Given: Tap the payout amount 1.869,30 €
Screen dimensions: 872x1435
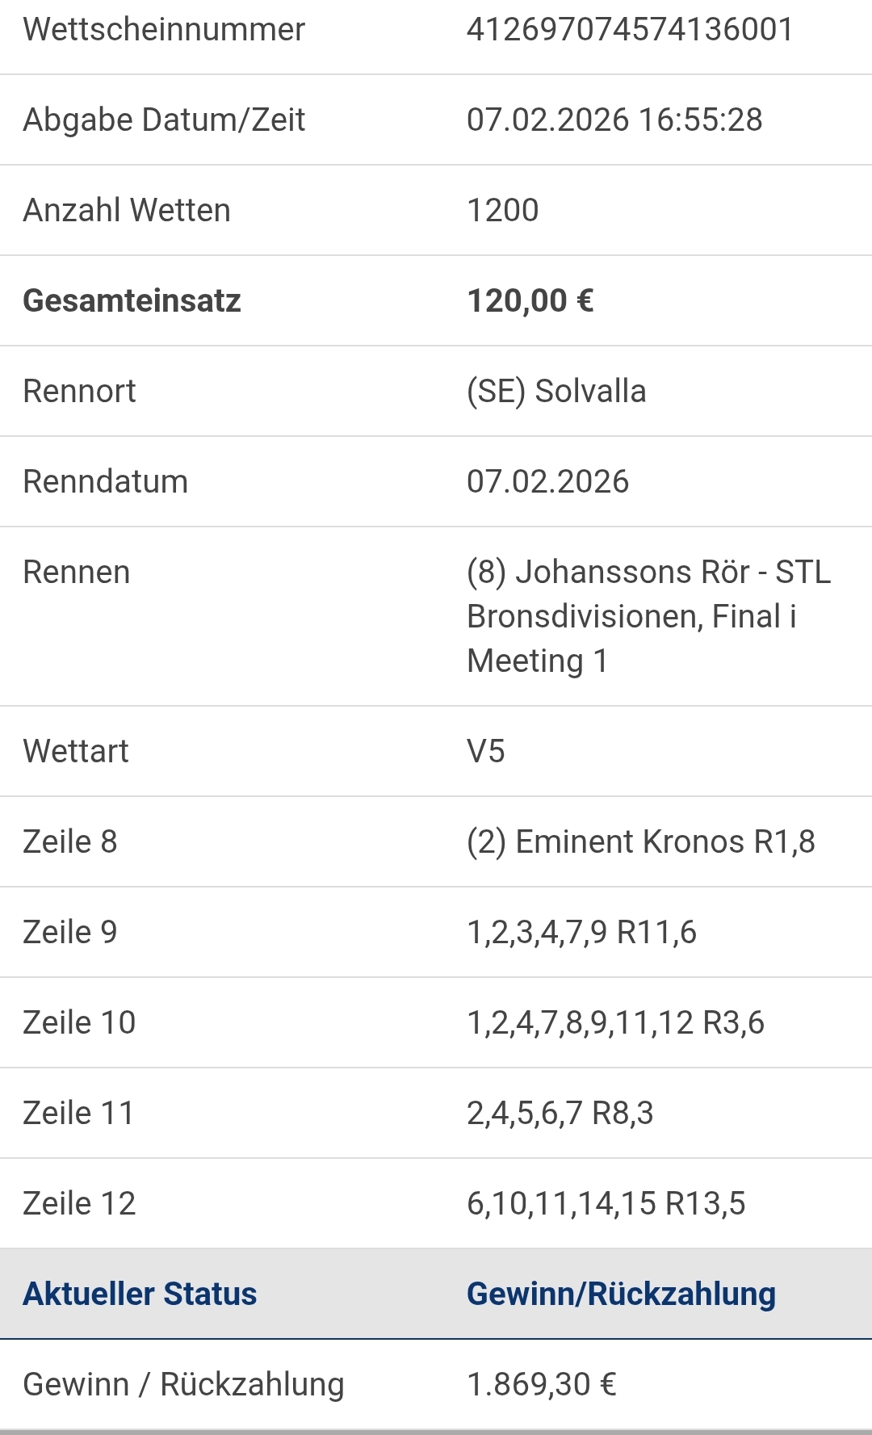Looking at the screenshot, I should pyautogui.click(x=542, y=1385).
